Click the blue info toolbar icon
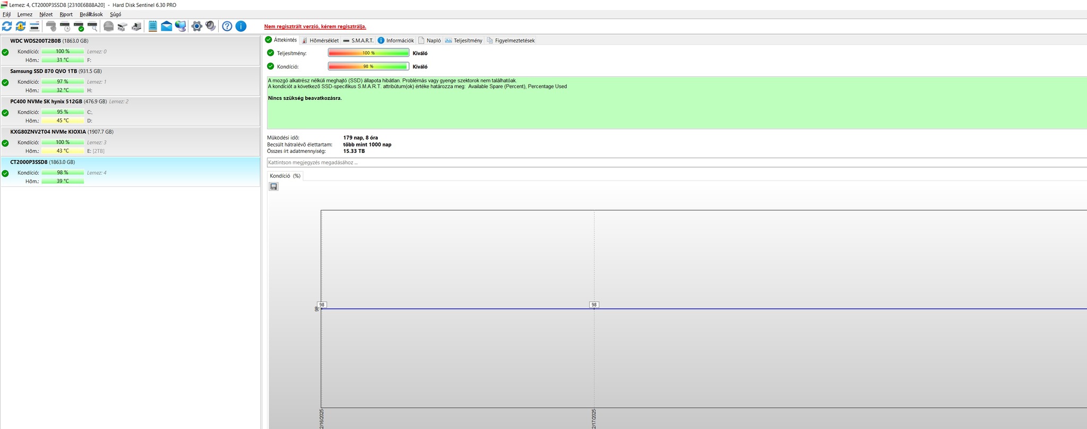 pyautogui.click(x=241, y=26)
